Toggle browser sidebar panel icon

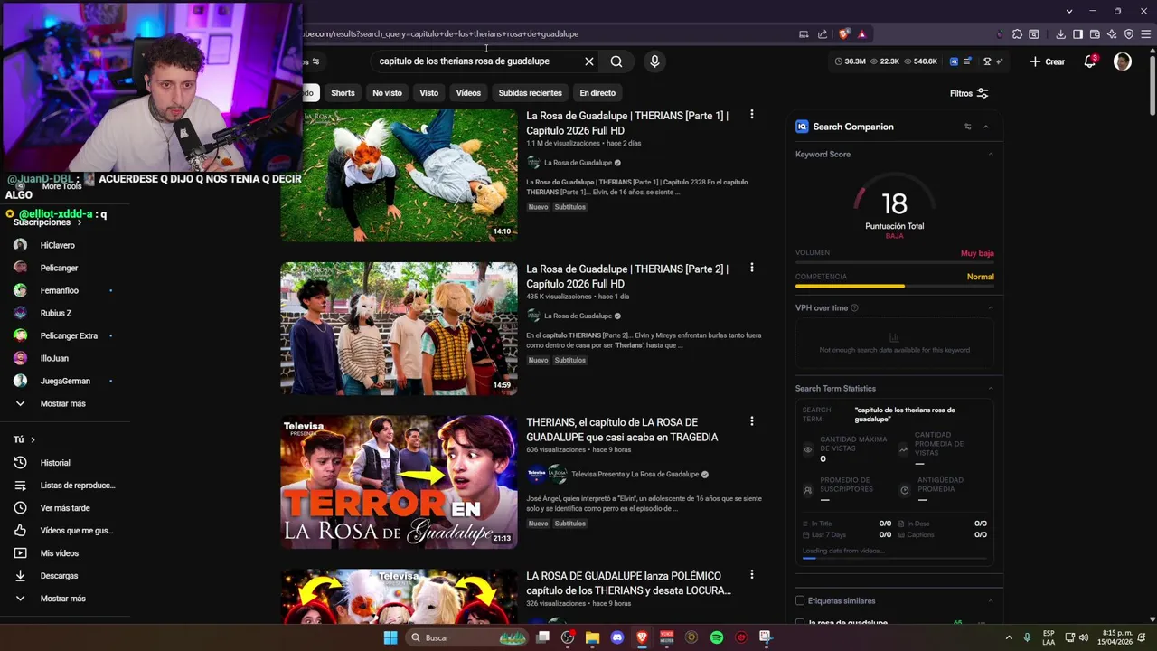[1077, 34]
